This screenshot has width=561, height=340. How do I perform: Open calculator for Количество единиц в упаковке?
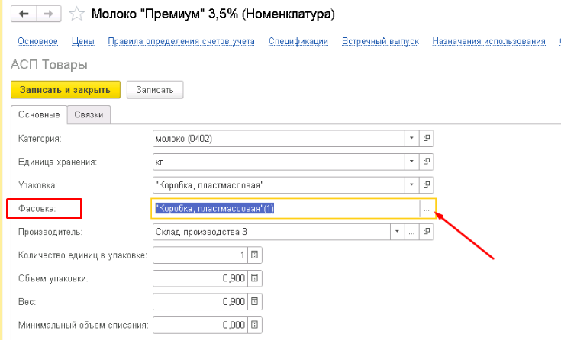click(x=255, y=255)
